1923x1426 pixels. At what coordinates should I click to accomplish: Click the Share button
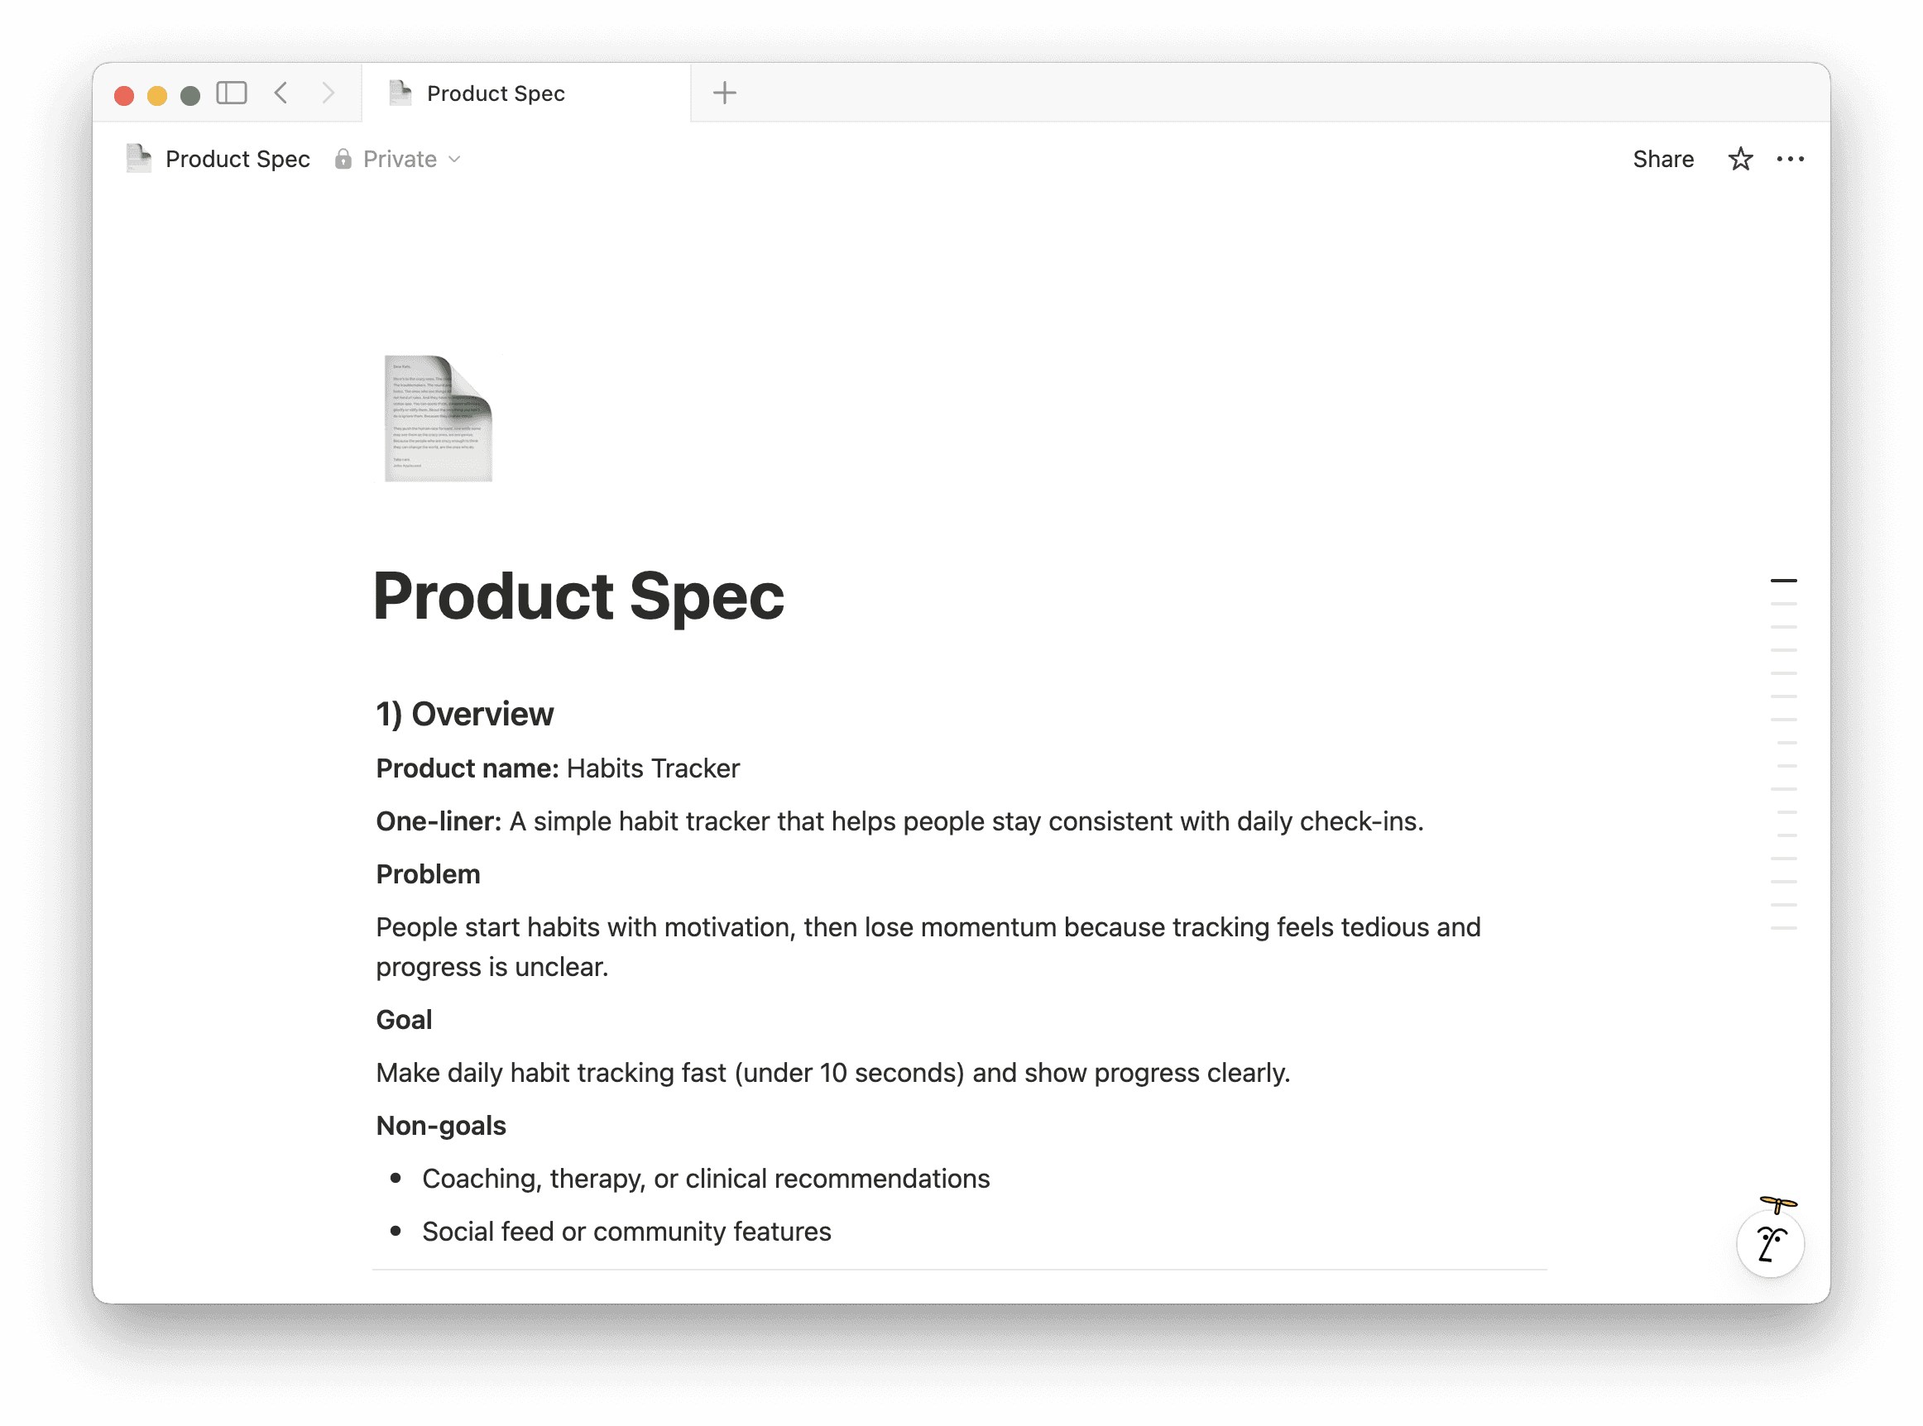[1662, 159]
